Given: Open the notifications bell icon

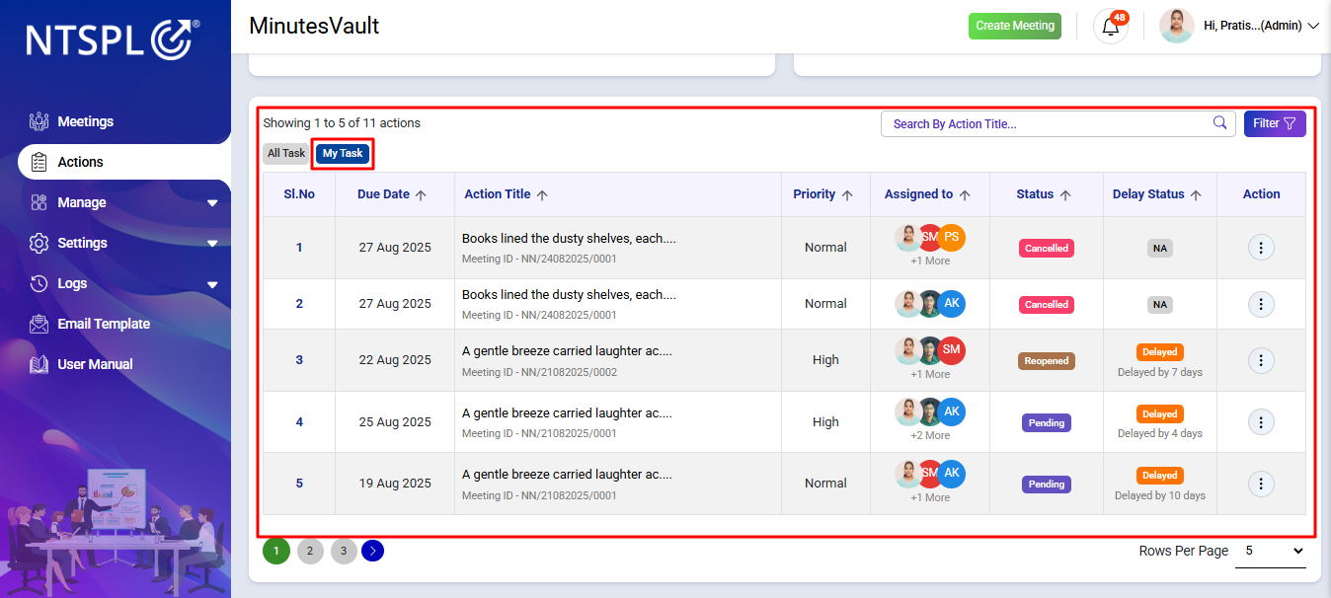Looking at the screenshot, I should (1111, 27).
